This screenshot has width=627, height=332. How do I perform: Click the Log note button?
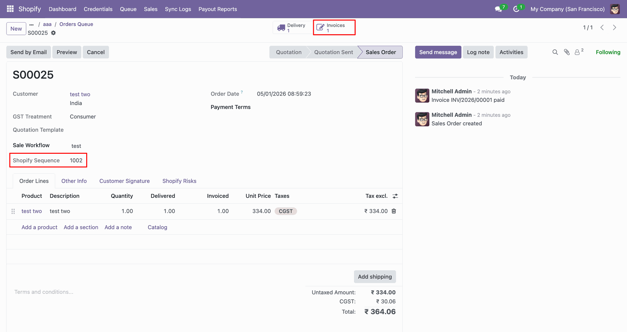point(478,52)
